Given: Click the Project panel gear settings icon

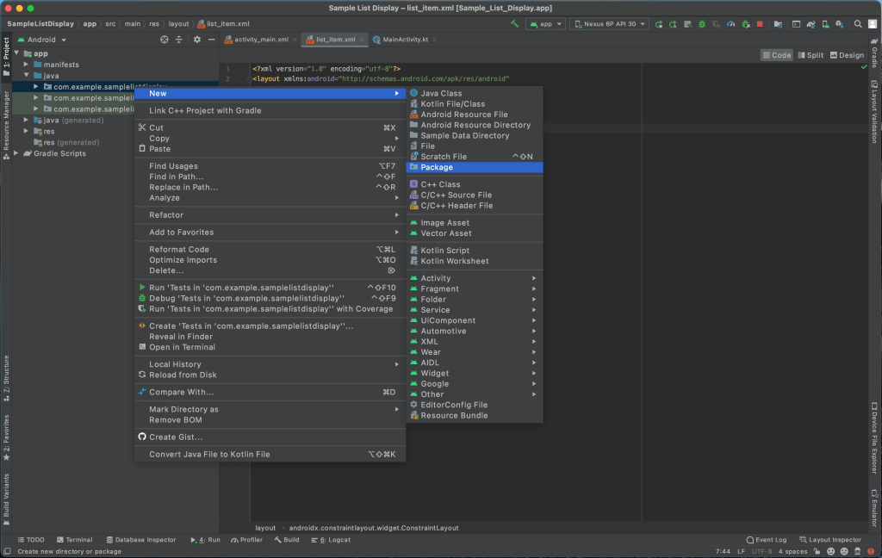Looking at the screenshot, I should coord(196,40).
